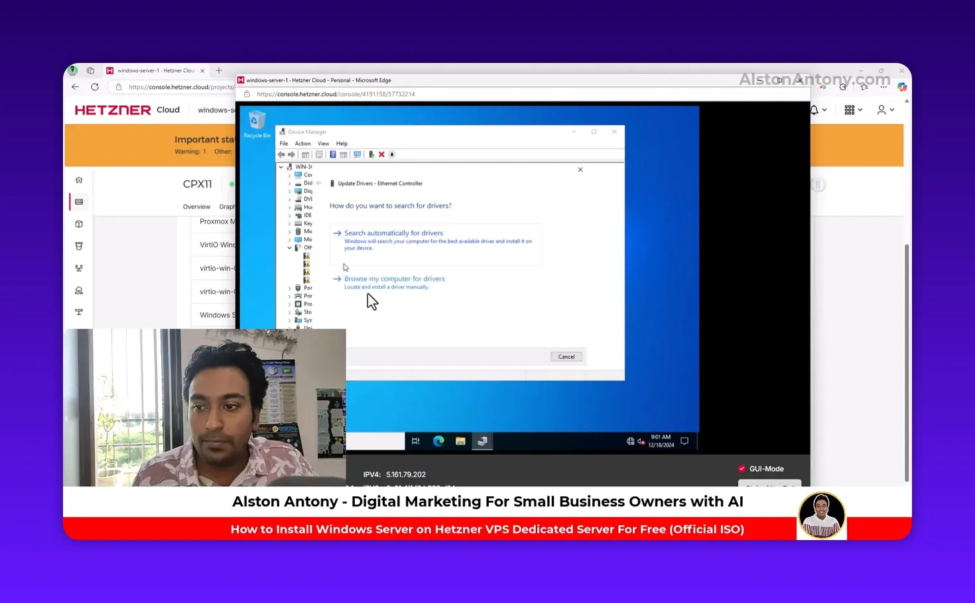Collapse the Other devices tree node
The height and width of the screenshot is (603, 975).
point(290,248)
